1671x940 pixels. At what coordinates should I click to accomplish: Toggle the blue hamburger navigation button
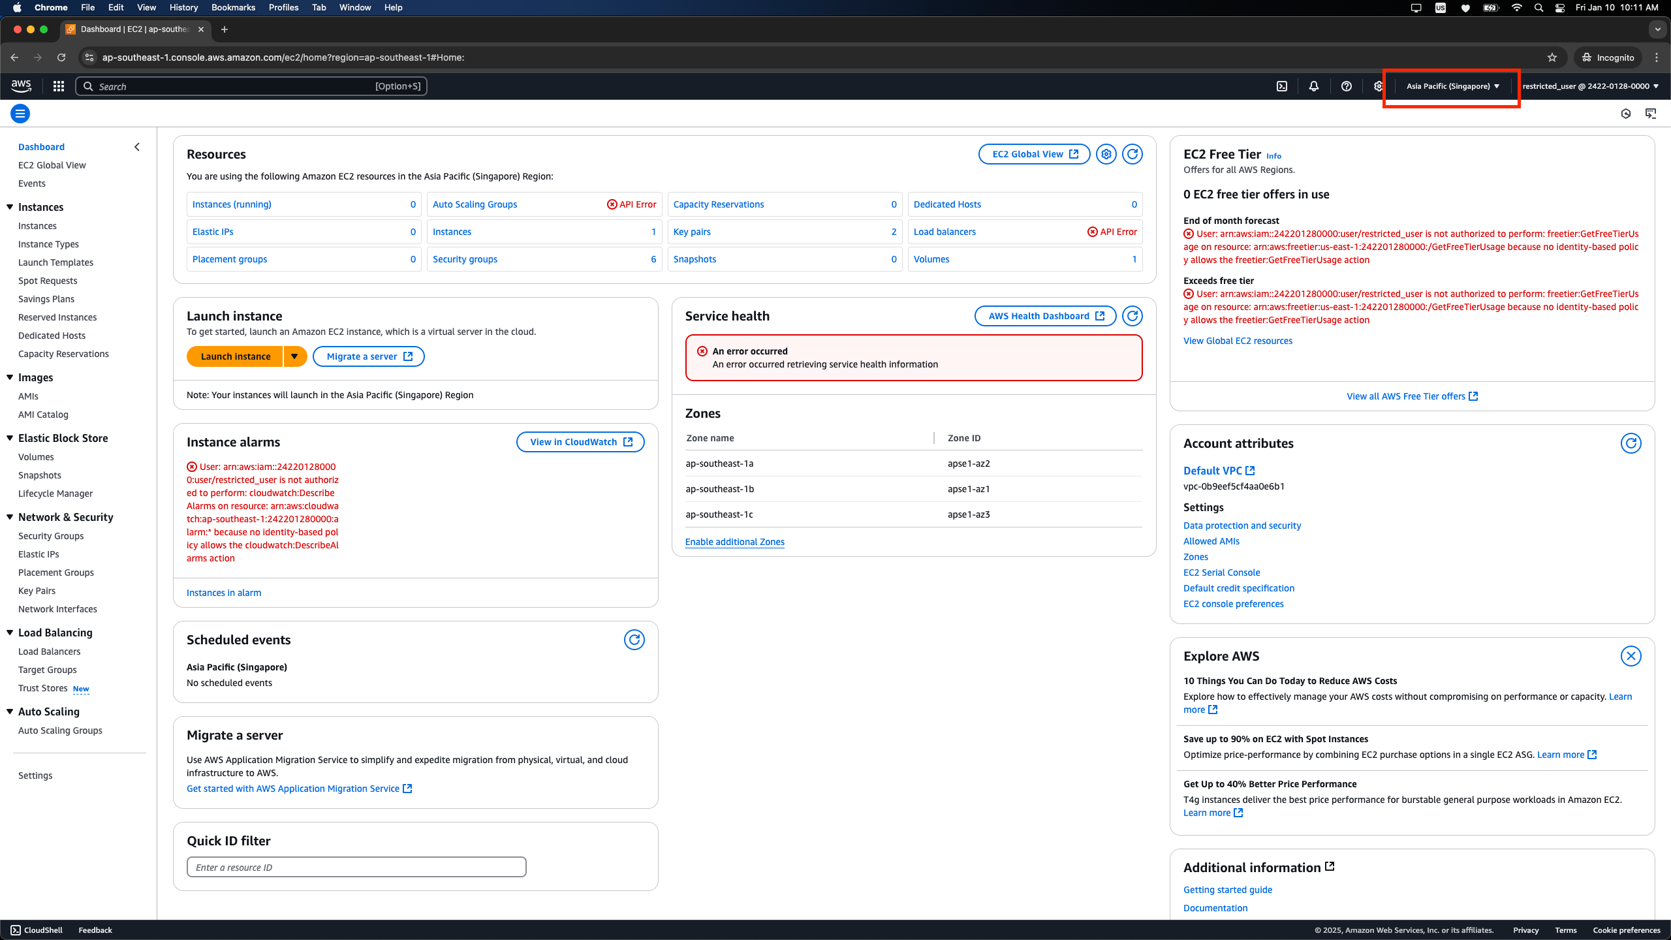pyautogui.click(x=20, y=114)
